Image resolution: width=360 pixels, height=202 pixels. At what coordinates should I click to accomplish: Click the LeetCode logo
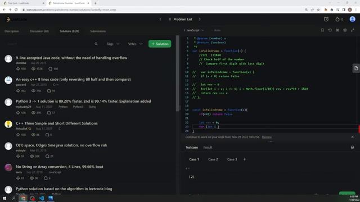coord(16,20)
